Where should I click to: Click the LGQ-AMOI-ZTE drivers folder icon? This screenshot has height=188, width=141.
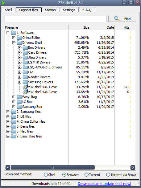coord(25,67)
